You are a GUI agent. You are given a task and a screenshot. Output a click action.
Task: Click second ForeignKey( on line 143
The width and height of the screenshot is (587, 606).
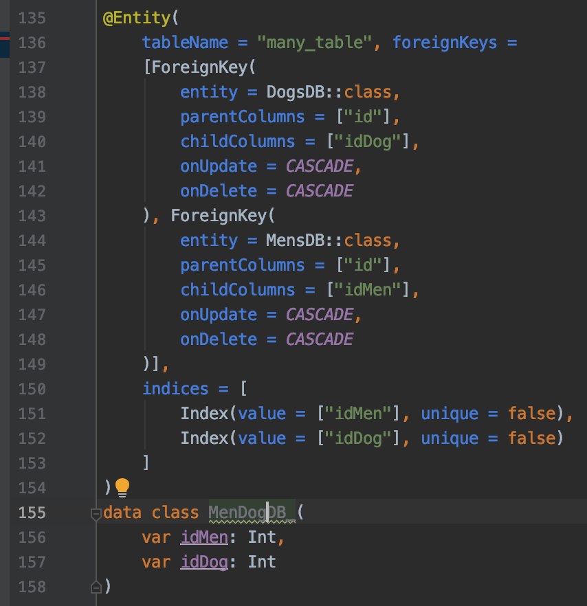223,216
